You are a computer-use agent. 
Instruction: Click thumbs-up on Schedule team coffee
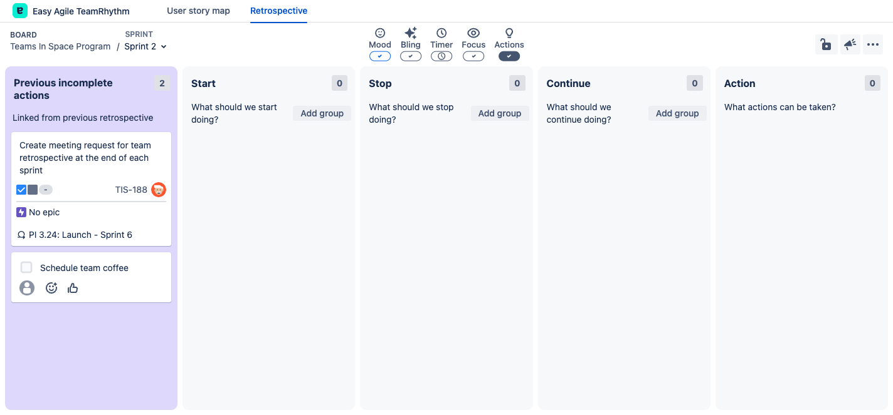click(73, 288)
